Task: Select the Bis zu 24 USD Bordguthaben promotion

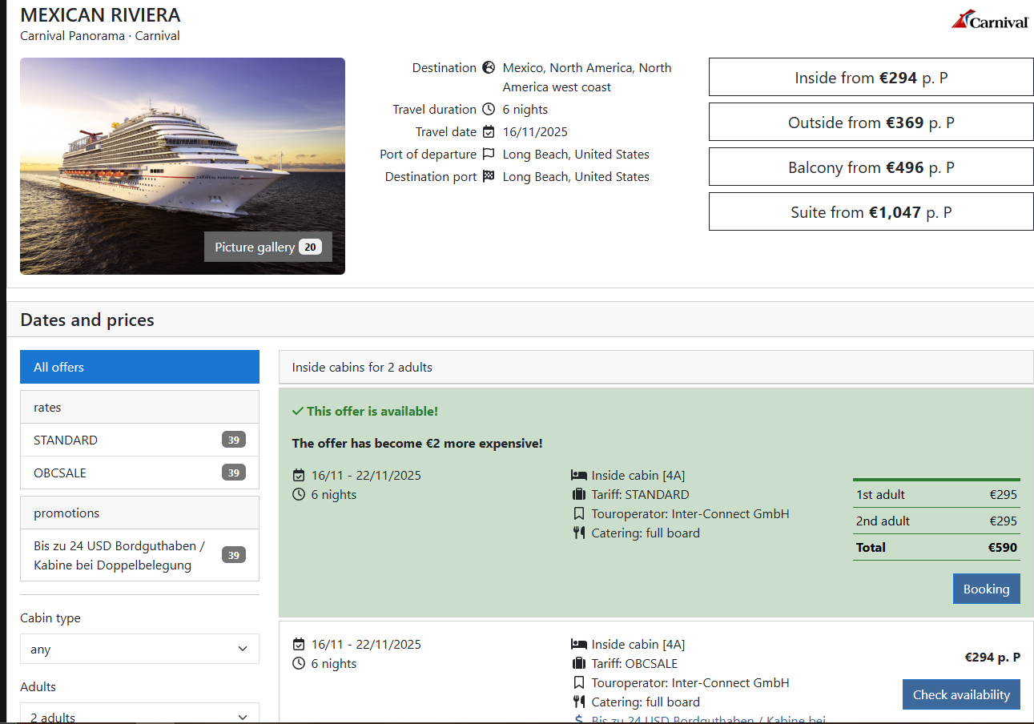Action: click(139, 555)
